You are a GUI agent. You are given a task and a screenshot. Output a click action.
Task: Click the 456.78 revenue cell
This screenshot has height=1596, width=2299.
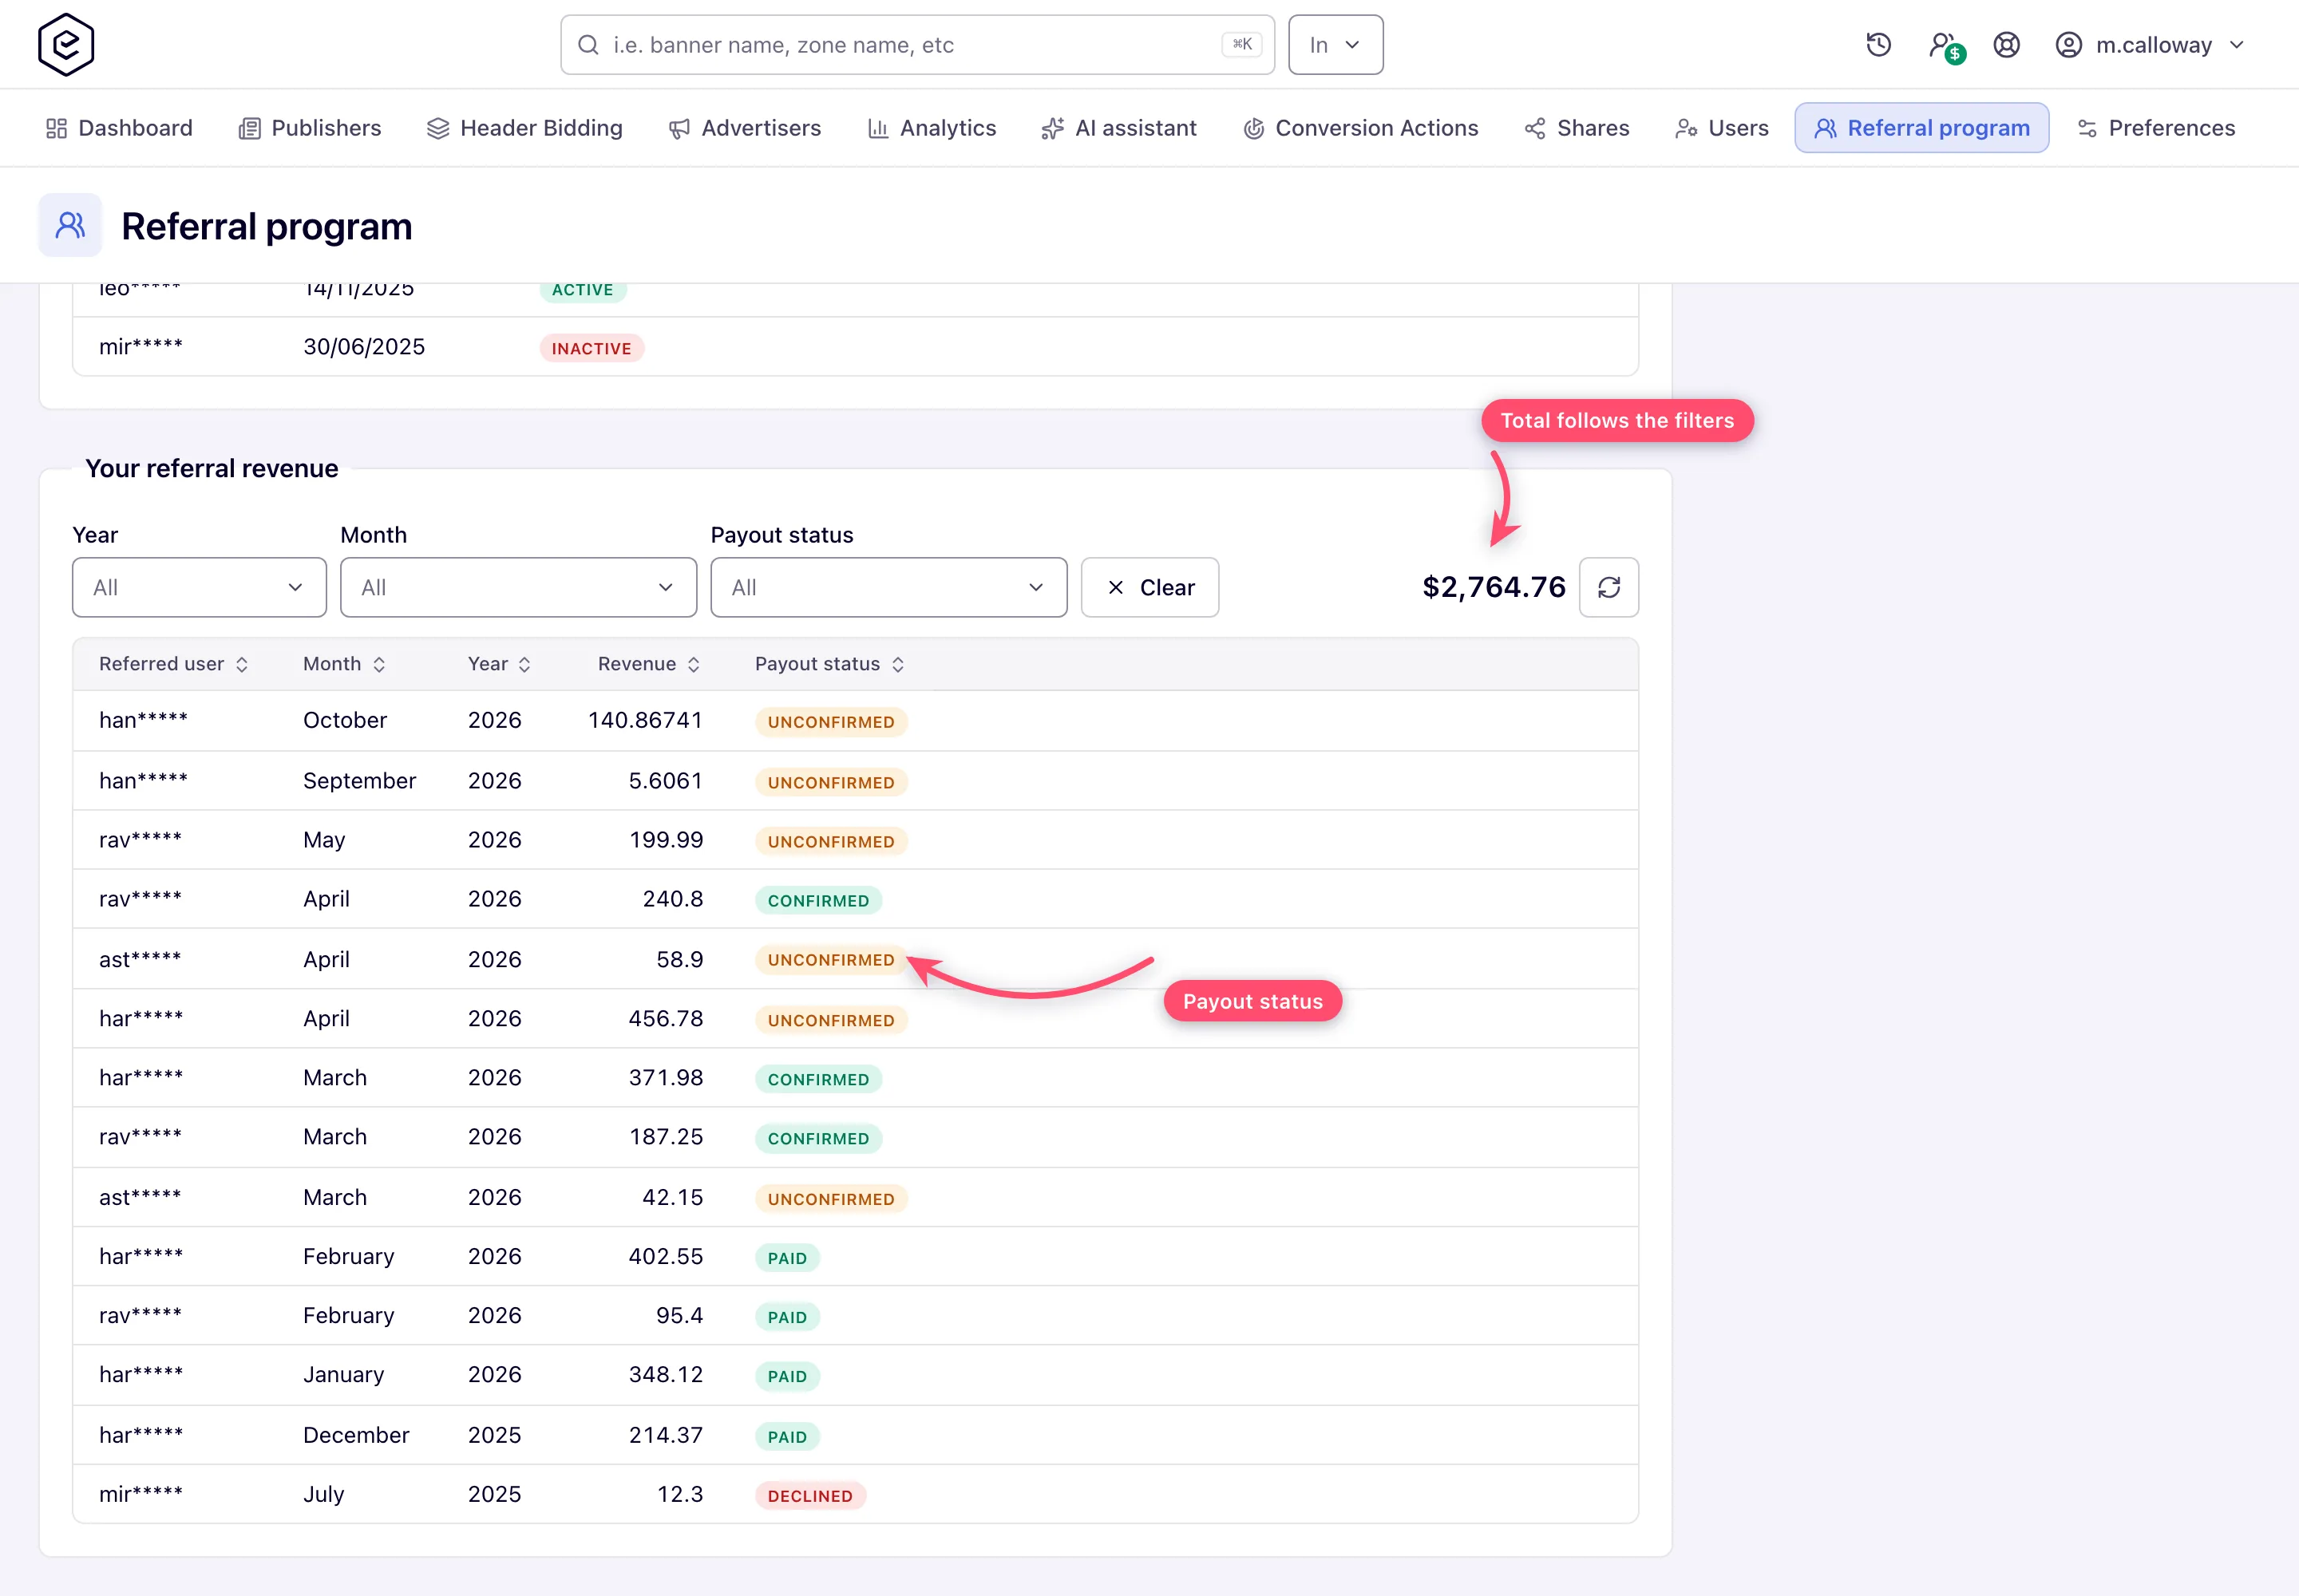click(665, 1018)
